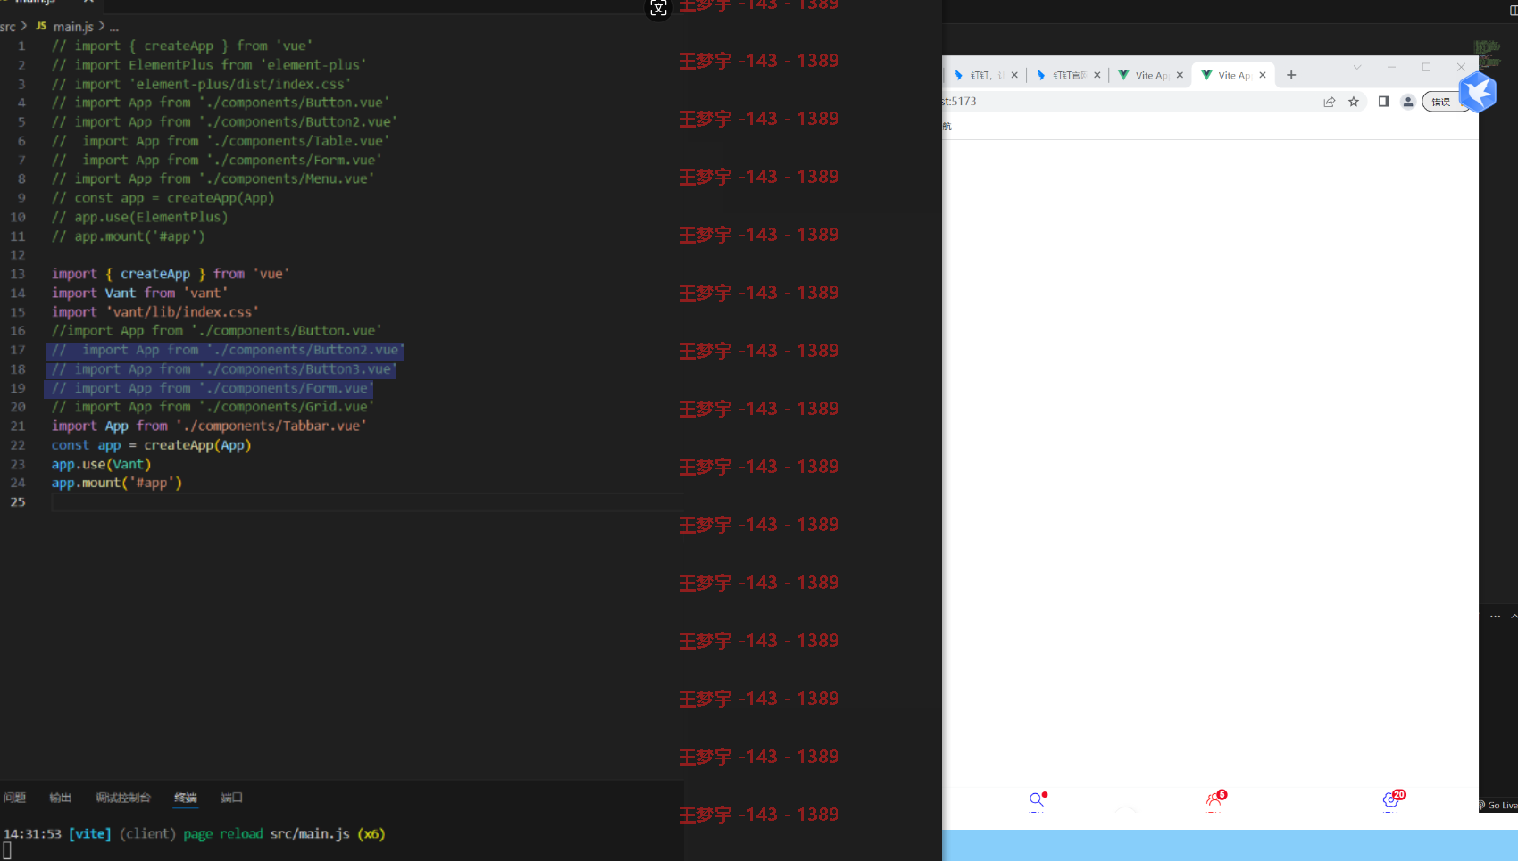Click the Tabbar.vue import line
The image size is (1518, 861).
click(x=209, y=426)
